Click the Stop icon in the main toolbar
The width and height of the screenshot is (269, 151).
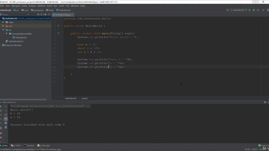click(x=263, y=10)
